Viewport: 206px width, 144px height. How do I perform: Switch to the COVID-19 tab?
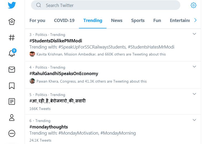[x=64, y=20]
